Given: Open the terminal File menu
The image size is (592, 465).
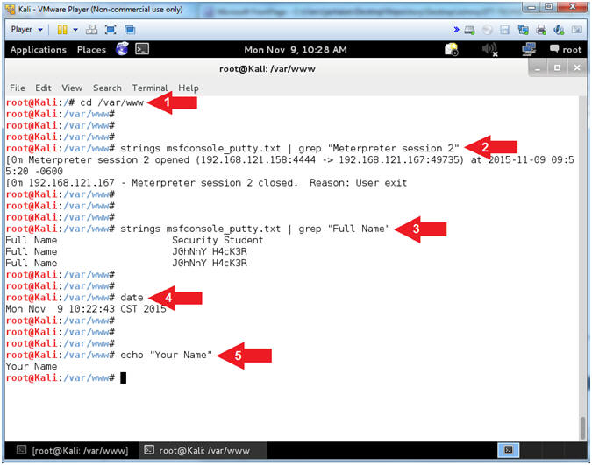Looking at the screenshot, I should click(x=18, y=88).
